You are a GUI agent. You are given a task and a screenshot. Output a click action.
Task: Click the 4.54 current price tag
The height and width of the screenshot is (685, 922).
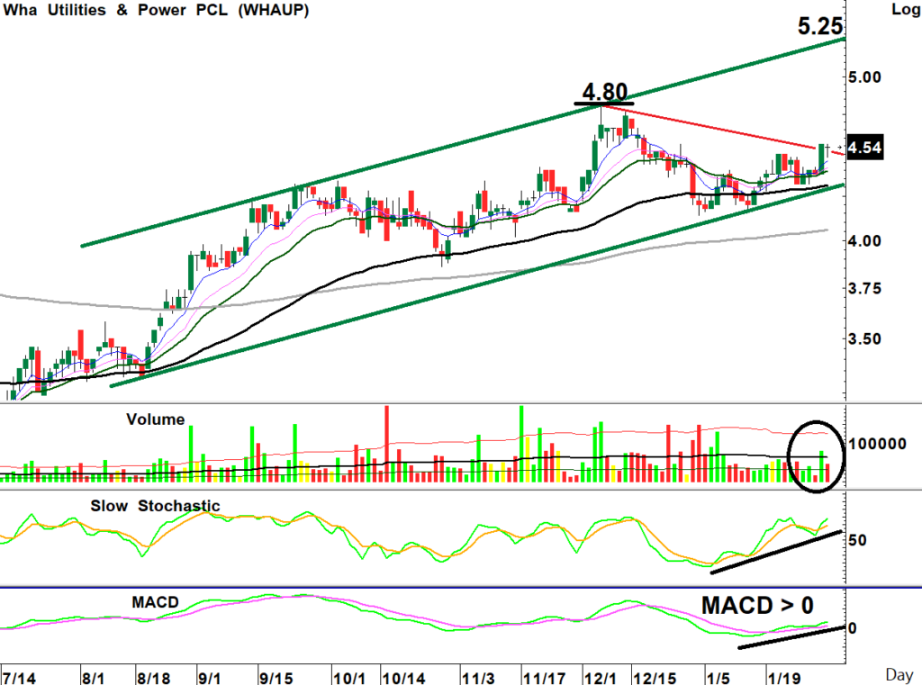[867, 148]
